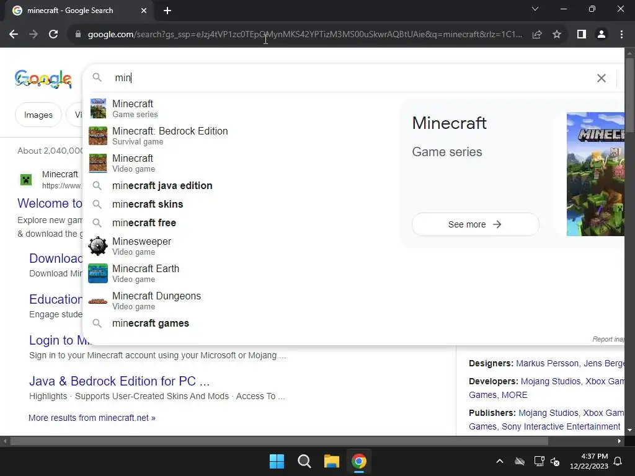The width and height of the screenshot is (635, 476).
Task: View site information via the lock icon
Action: click(78, 35)
